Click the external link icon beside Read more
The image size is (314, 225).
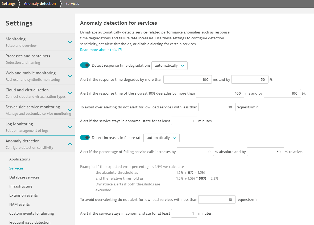[120, 50]
